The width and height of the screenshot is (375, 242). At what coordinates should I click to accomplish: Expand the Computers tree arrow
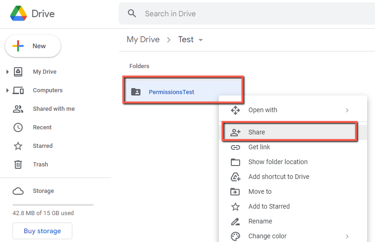click(x=7, y=90)
